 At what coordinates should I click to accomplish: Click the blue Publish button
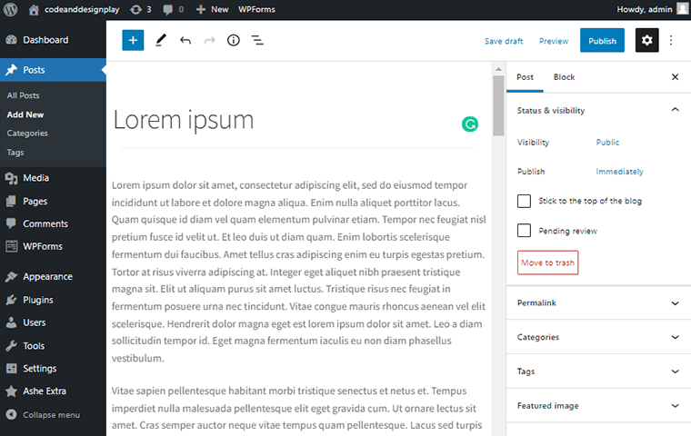coord(602,41)
